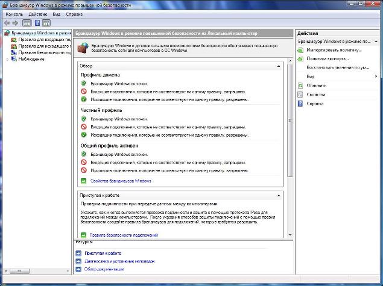The width and height of the screenshot is (383, 286).
Task: Open Обзор документации link
Action: point(104,269)
